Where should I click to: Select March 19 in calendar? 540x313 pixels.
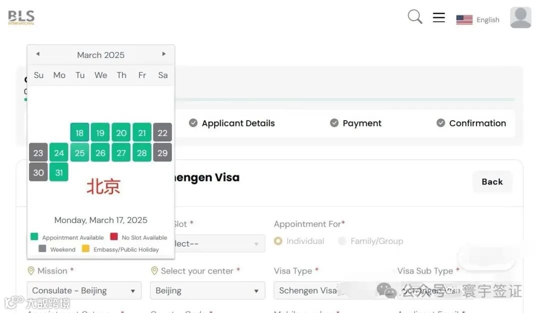pyautogui.click(x=100, y=132)
